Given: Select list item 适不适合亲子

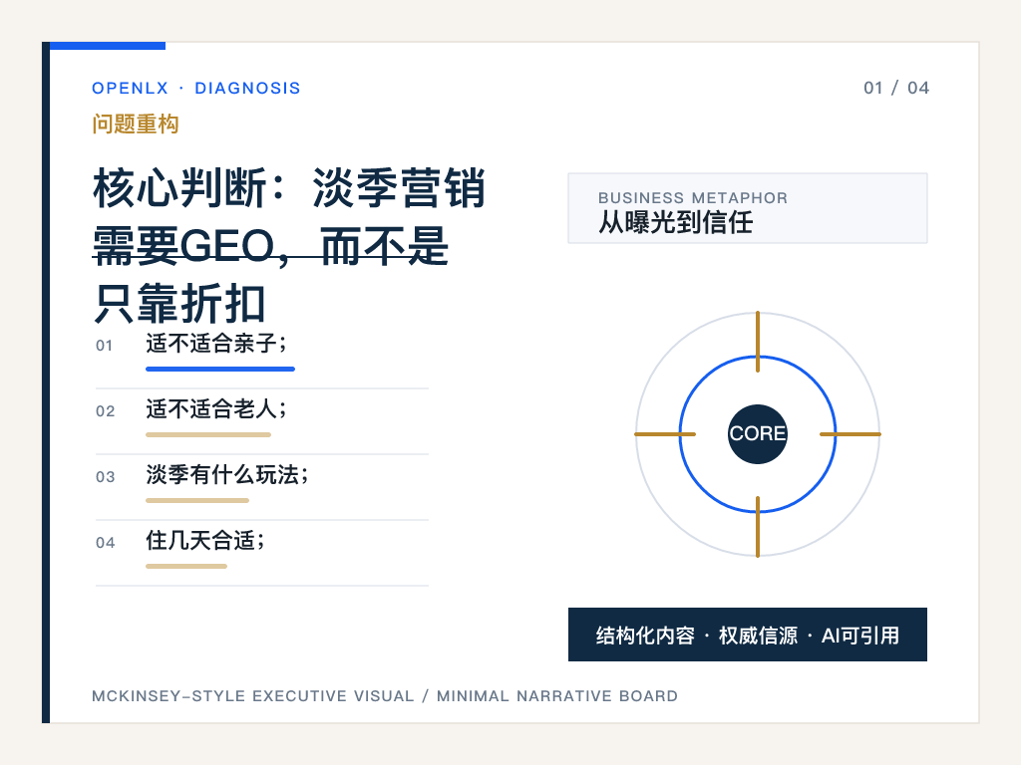Looking at the screenshot, I should coord(215,344).
